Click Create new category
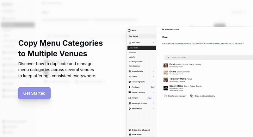The image size is (253, 137). click(x=177, y=96)
